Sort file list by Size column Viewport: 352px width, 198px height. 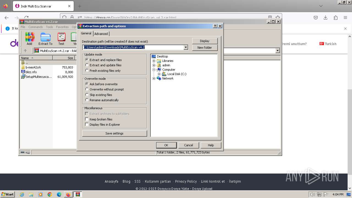coord(64,58)
